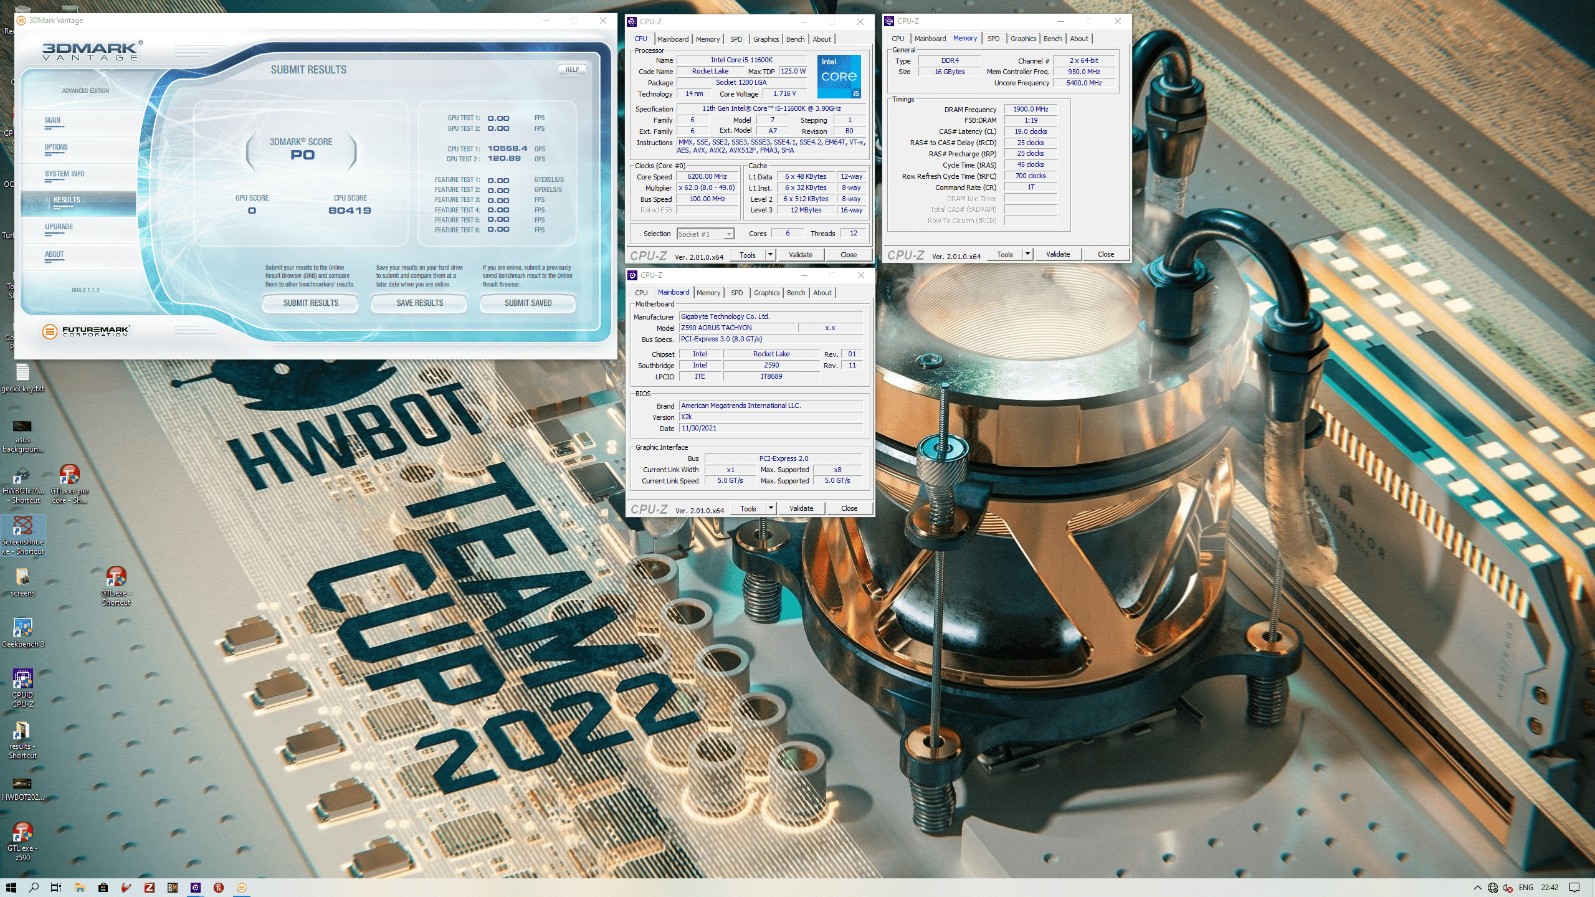Switch to Bench tab in the CPU window

[x=795, y=39]
